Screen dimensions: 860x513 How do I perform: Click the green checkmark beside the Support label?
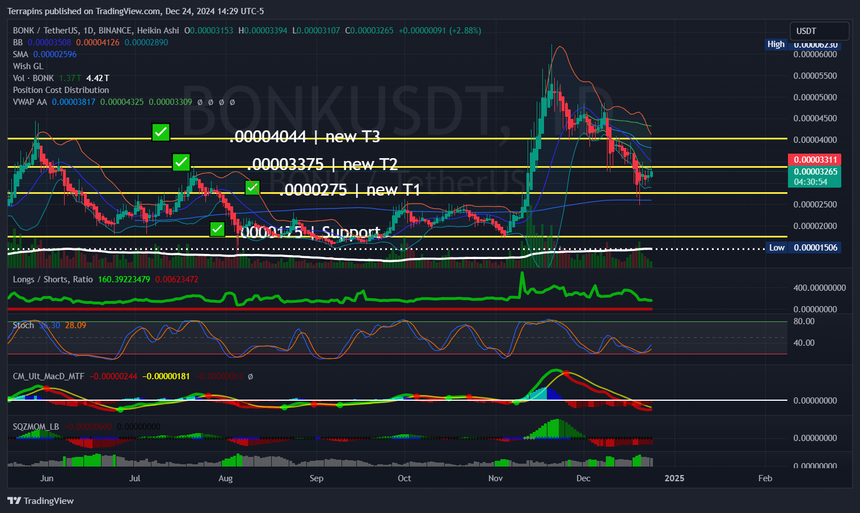click(x=217, y=229)
